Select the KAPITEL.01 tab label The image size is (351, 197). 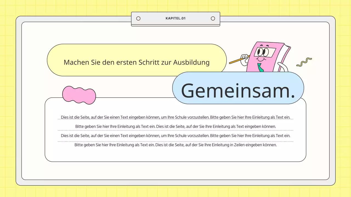coord(175,18)
